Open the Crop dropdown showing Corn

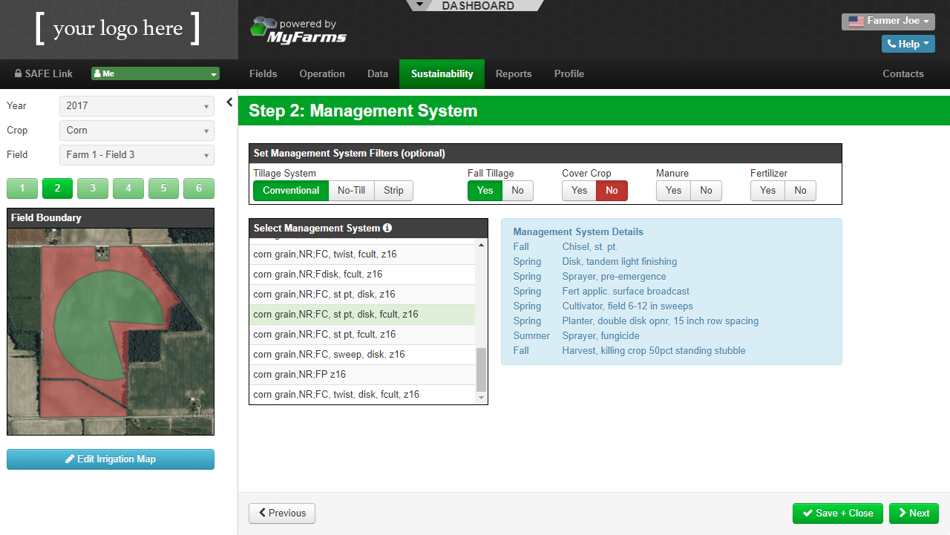click(137, 131)
